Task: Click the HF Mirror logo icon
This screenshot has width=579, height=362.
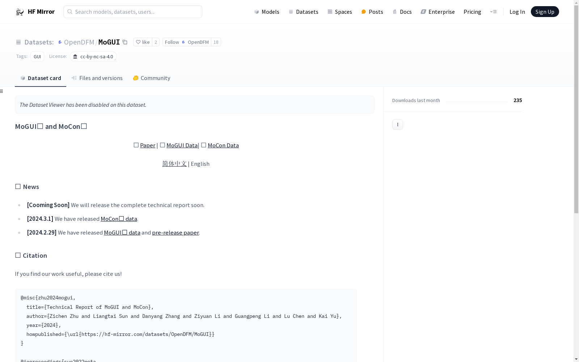Action: point(20,12)
